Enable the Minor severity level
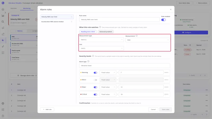Screen dimensions: 212x119 (x=95, y=80)
